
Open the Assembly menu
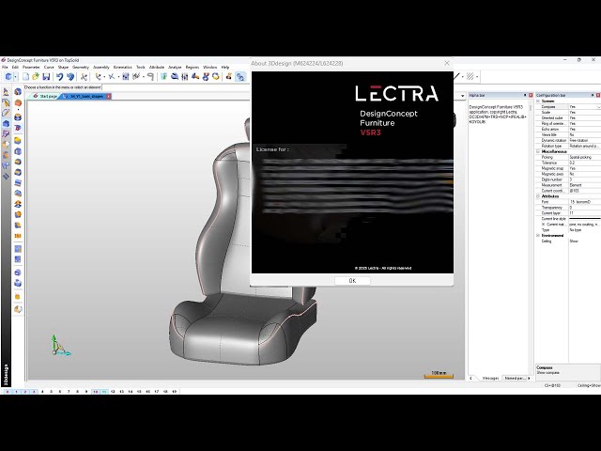[101, 67]
